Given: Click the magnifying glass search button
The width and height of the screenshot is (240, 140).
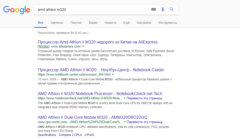Looking at the screenshot, I should (172, 9).
